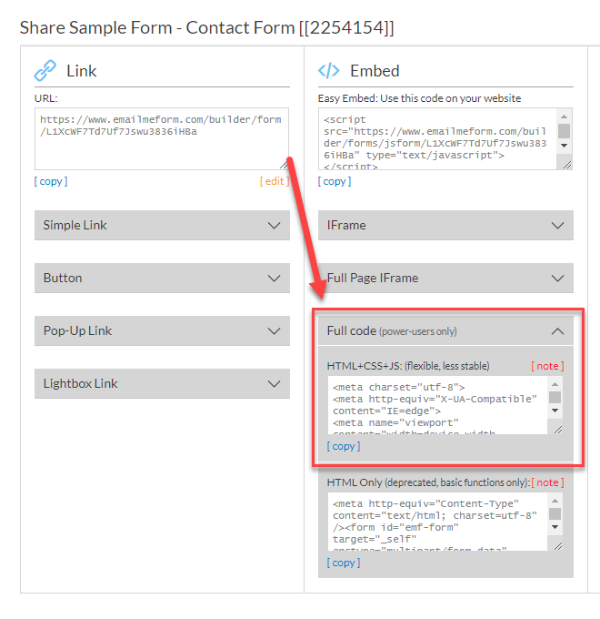The image size is (600, 619).
Task: Click the scrollbar thumb in Easy Embed box
Action: (565, 131)
